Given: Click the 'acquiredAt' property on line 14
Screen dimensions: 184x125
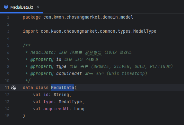Looking at the screenshot, I should (56, 109).
